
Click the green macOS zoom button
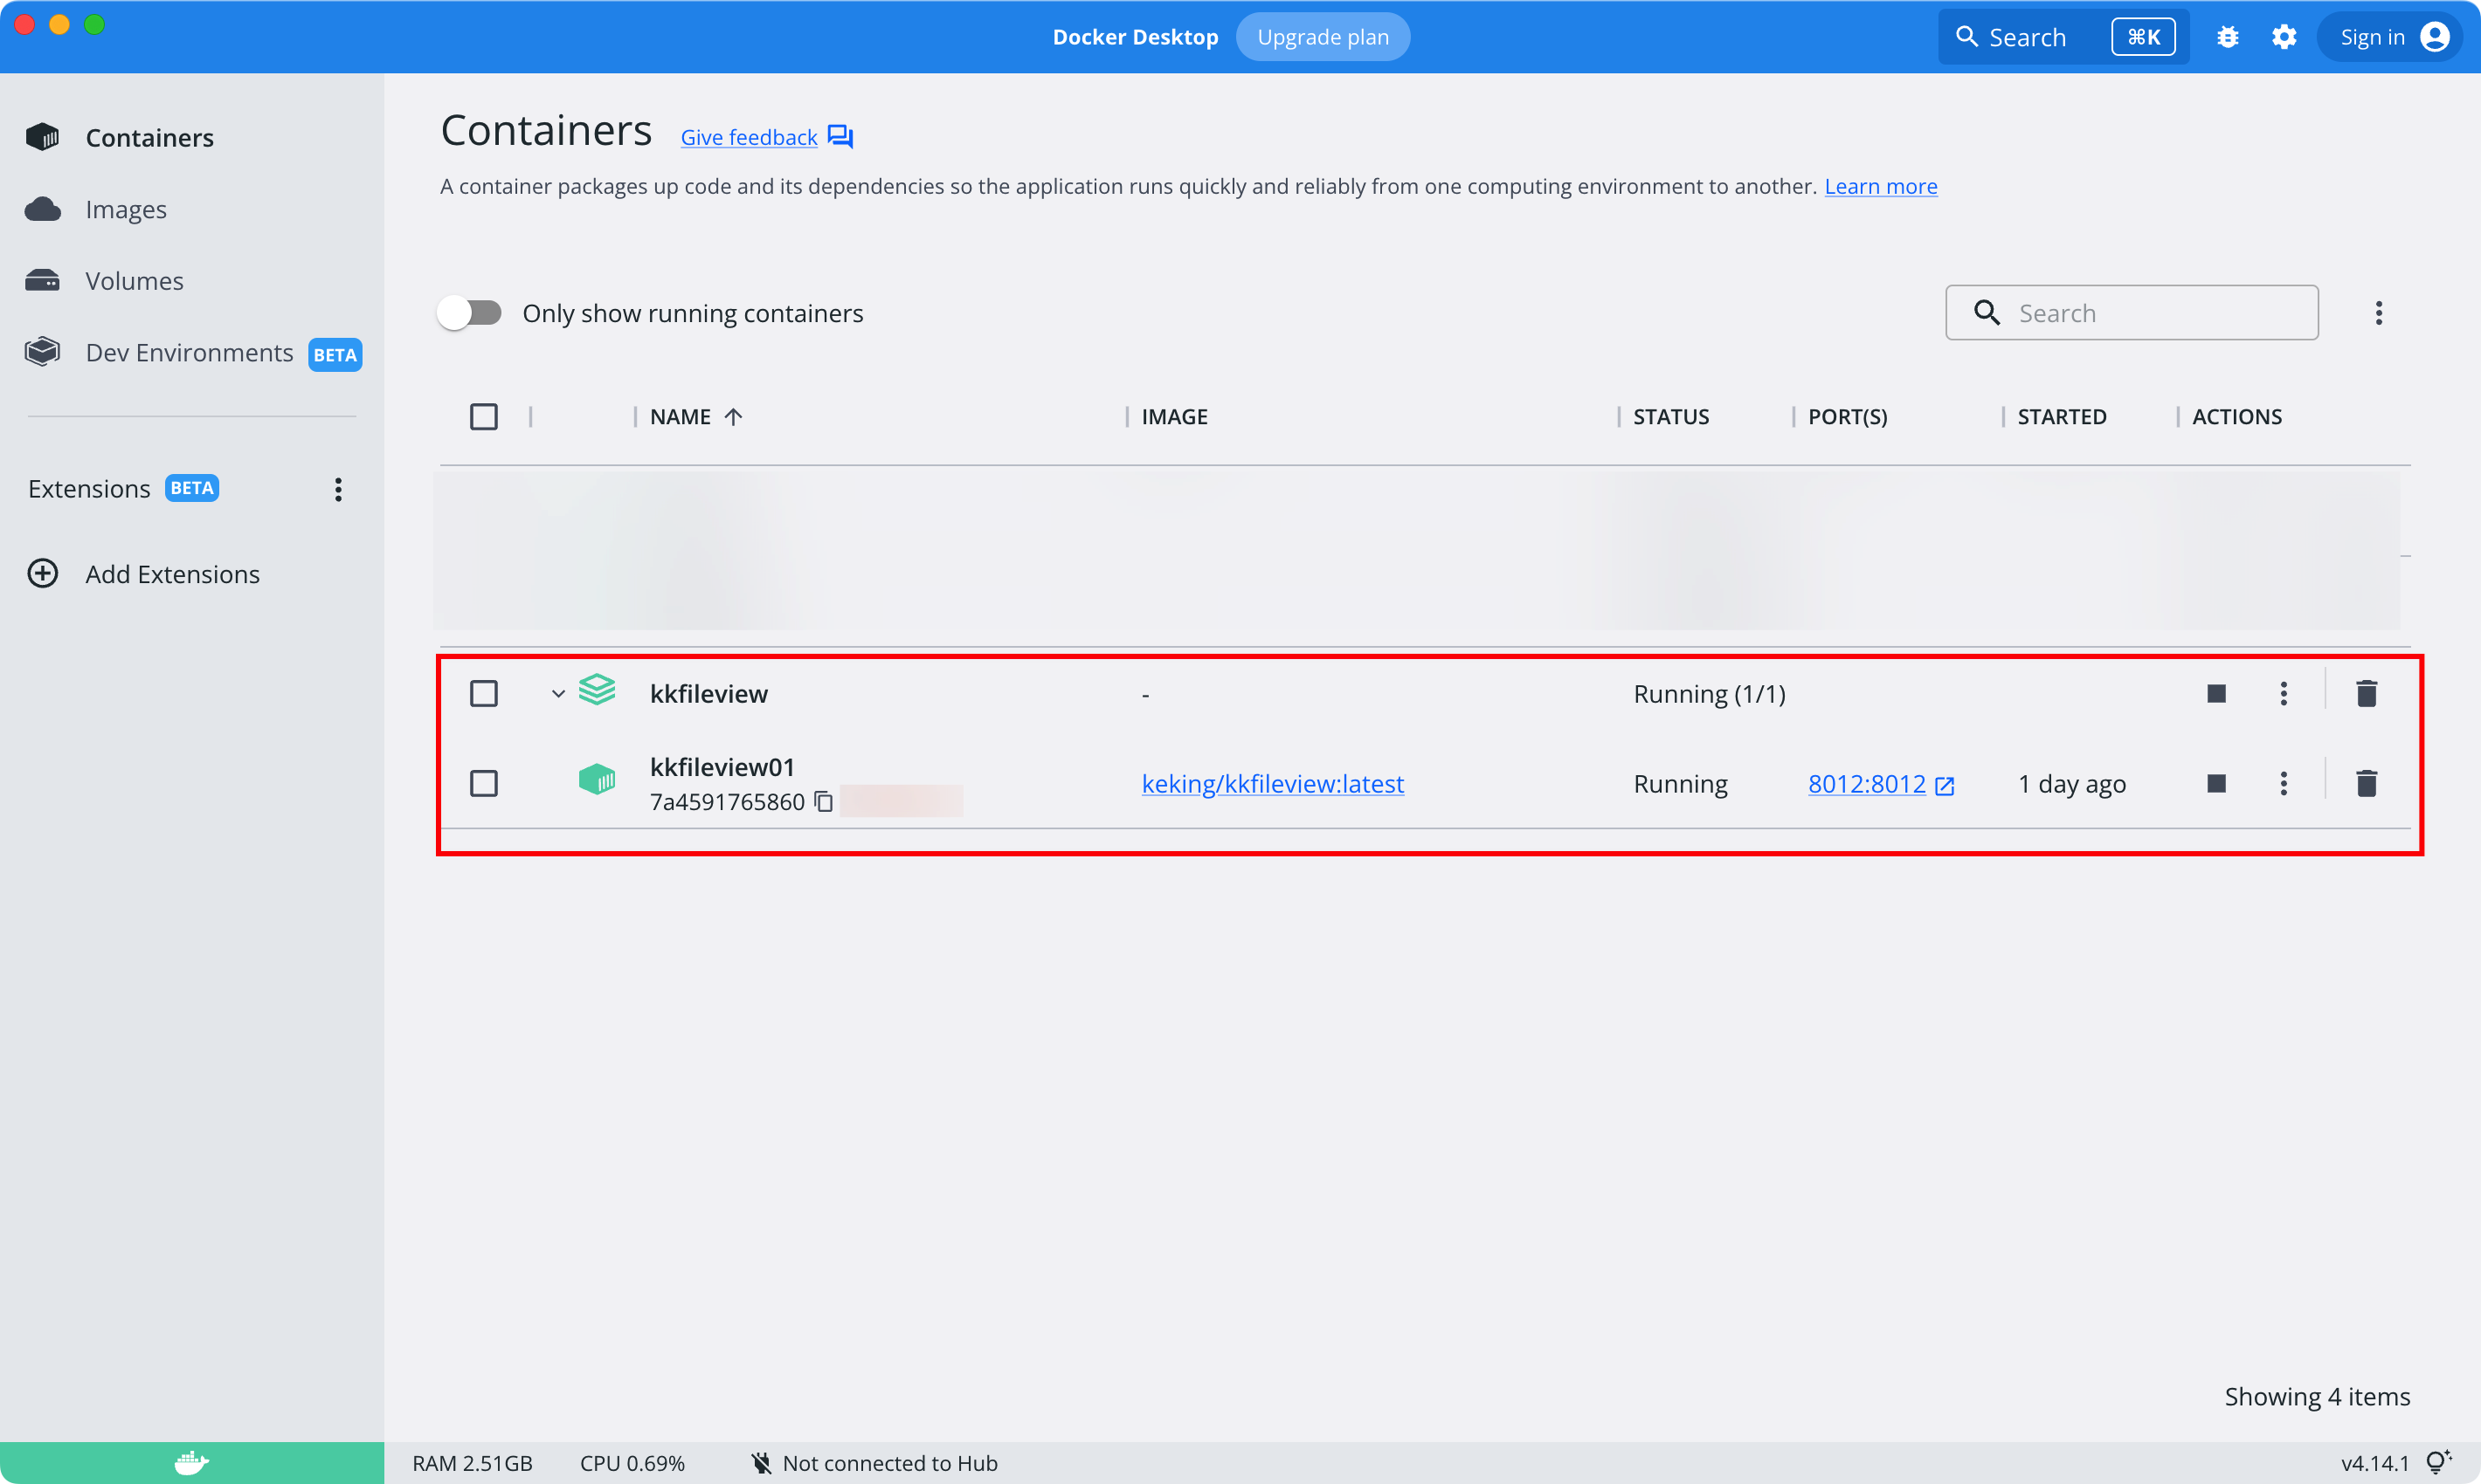(94, 25)
